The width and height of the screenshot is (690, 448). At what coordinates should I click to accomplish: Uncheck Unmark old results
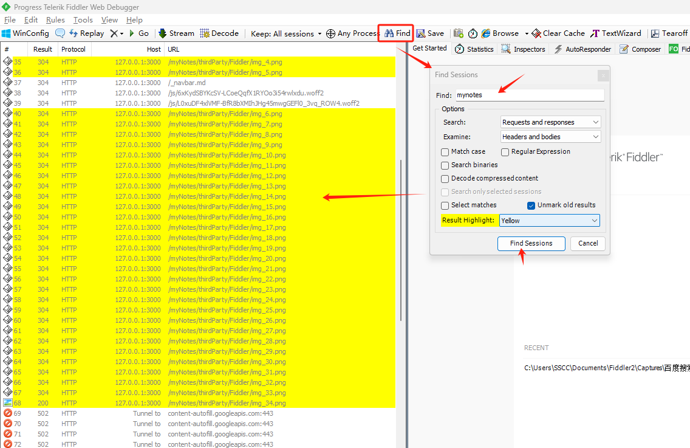(531, 205)
